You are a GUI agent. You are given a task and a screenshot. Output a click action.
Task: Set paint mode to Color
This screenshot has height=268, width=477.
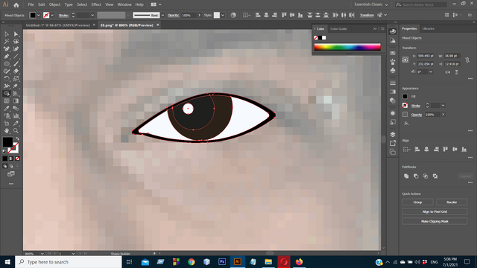click(x=5, y=159)
